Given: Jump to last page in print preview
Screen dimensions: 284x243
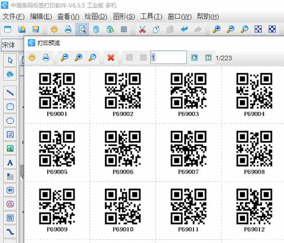Looking at the screenshot, I should (x=208, y=58).
